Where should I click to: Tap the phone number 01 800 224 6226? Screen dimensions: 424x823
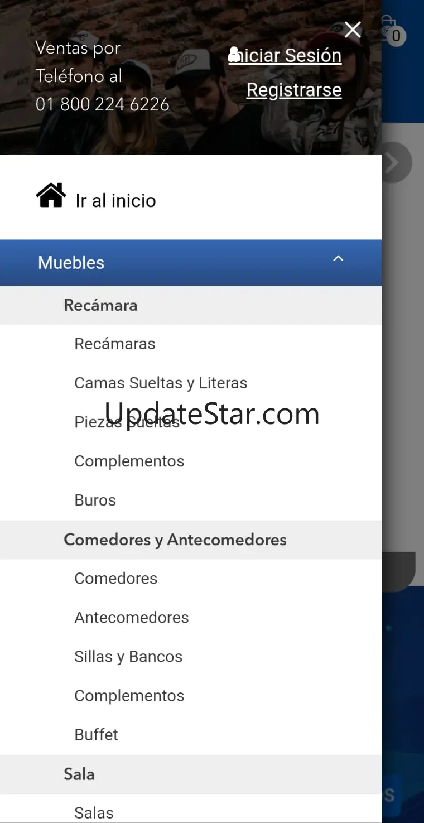coord(103,104)
